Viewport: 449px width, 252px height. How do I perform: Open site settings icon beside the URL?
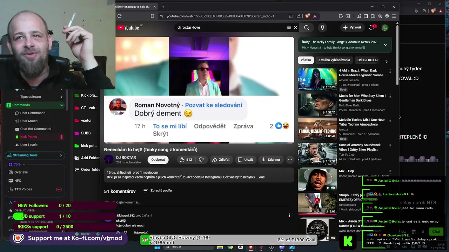pos(161,16)
